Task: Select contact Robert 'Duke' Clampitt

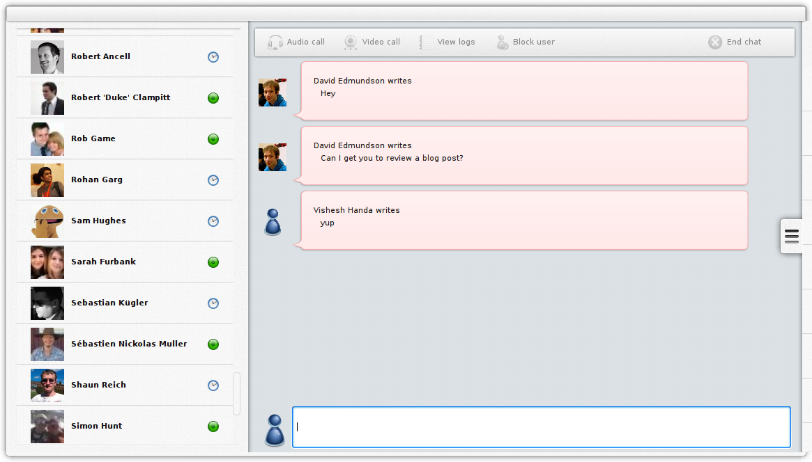Action: (125, 97)
